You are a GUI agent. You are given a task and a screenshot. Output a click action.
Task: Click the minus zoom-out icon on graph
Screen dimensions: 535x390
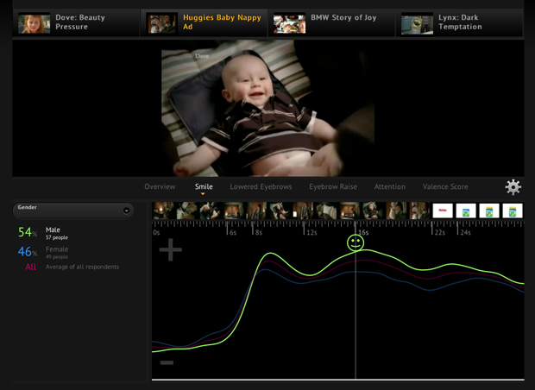[167, 362]
